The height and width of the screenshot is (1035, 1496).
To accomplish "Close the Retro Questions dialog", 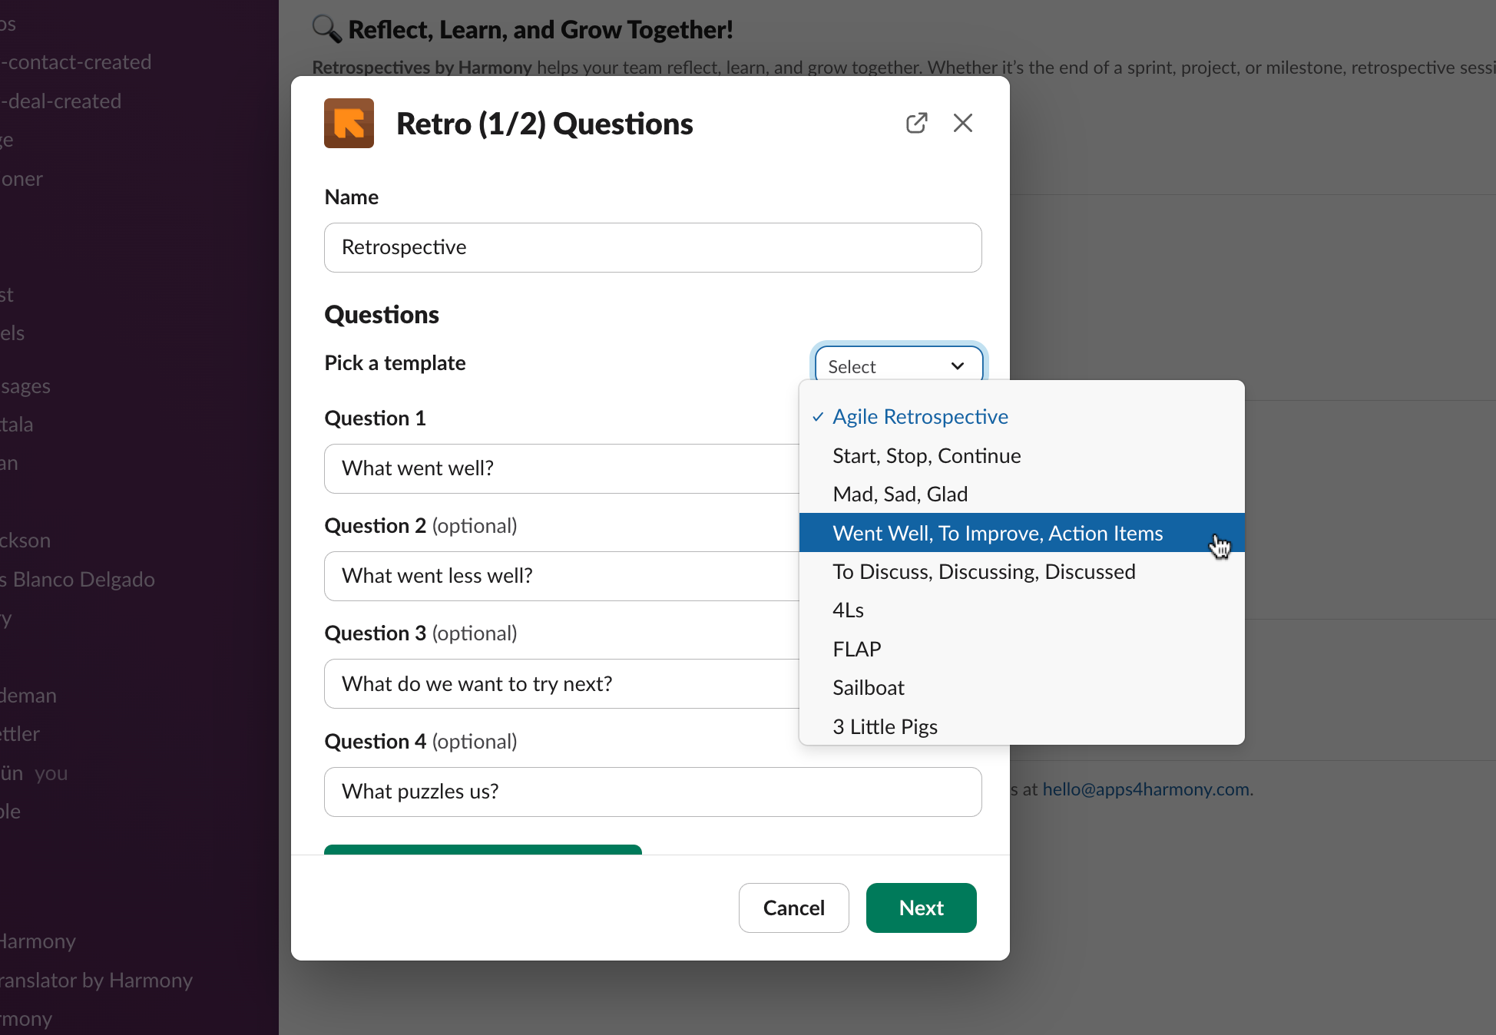I will [x=962, y=123].
